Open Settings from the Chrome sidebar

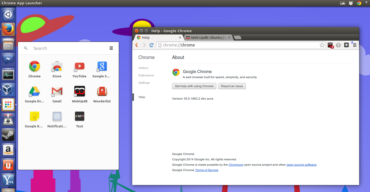144,83
